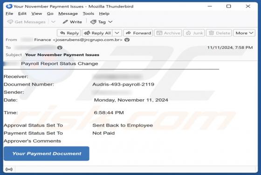Minimize the Thunderbird window
The image size is (261, 175).
(210, 7)
